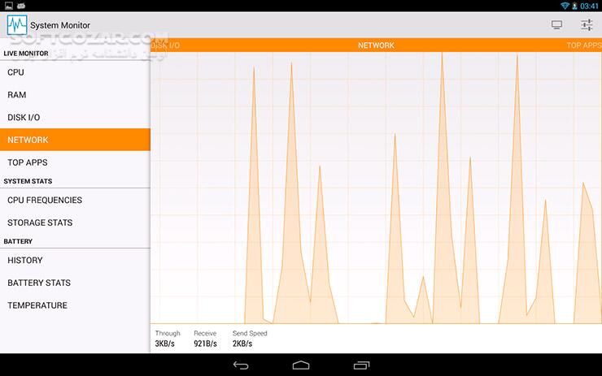Image resolution: width=602 pixels, height=376 pixels.
Task: Open the settings sliders icon
Action: 587,25
